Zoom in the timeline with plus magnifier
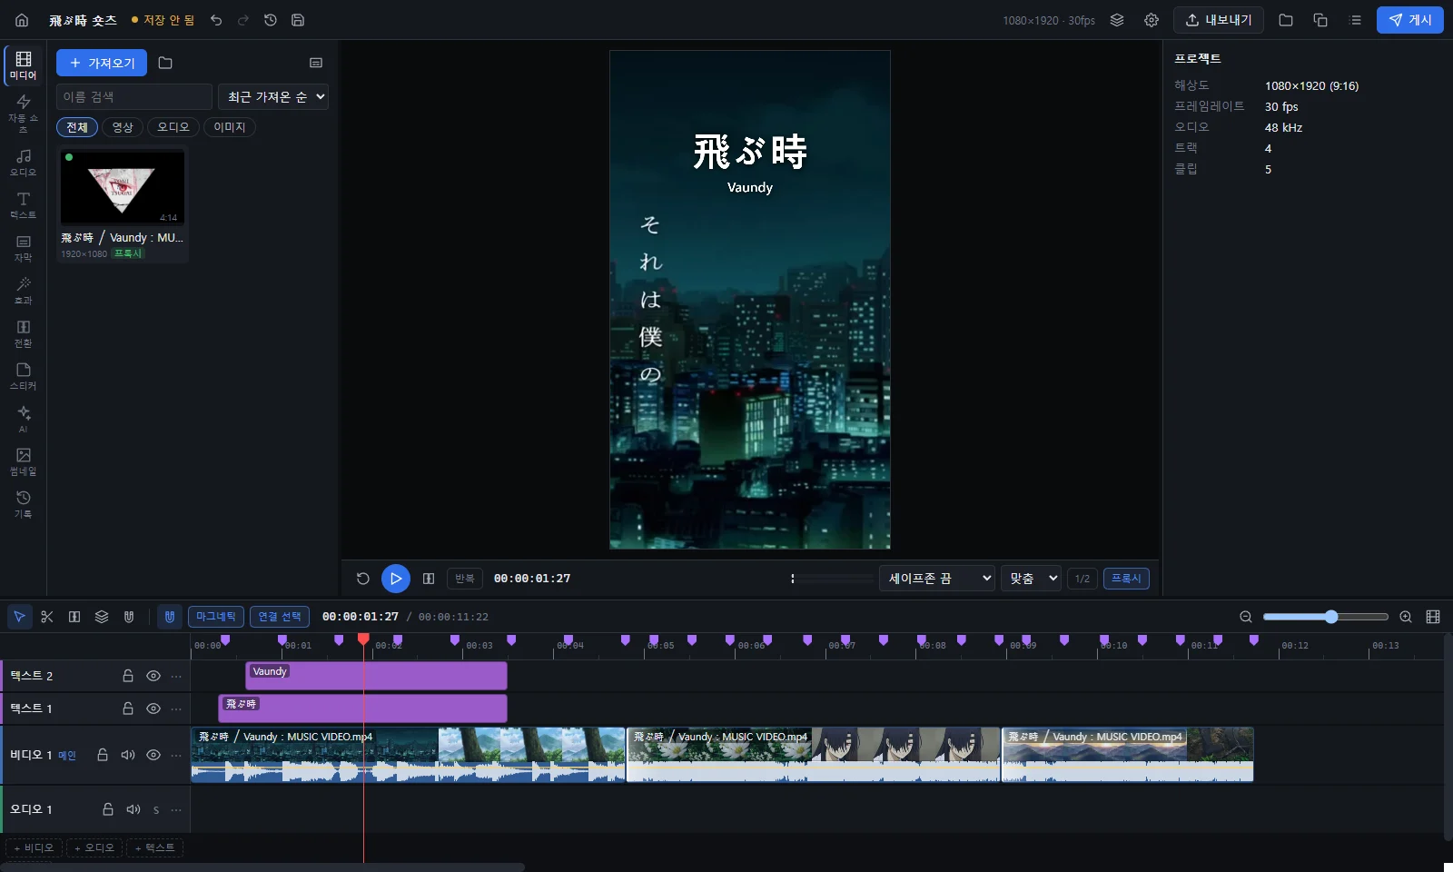Image resolution: width=1453 pixels, height=872 pixels. click(1406, 617)
